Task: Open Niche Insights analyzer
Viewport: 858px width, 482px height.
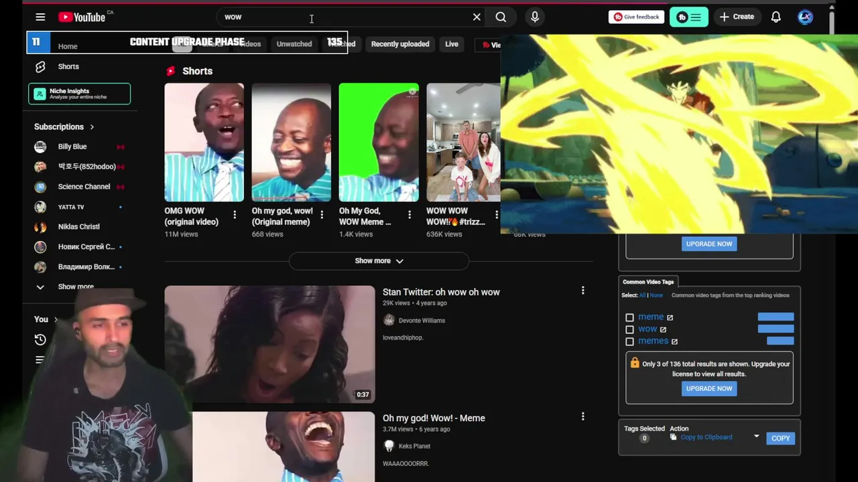Action: click(x=79, y=94)
